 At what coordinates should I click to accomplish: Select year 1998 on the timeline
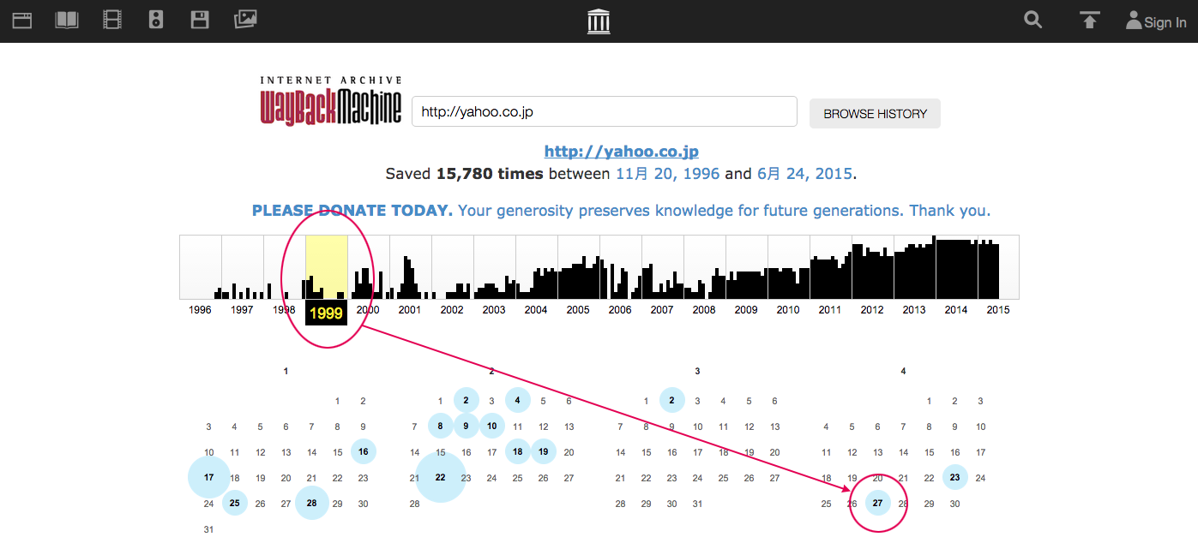pos(285,310)
